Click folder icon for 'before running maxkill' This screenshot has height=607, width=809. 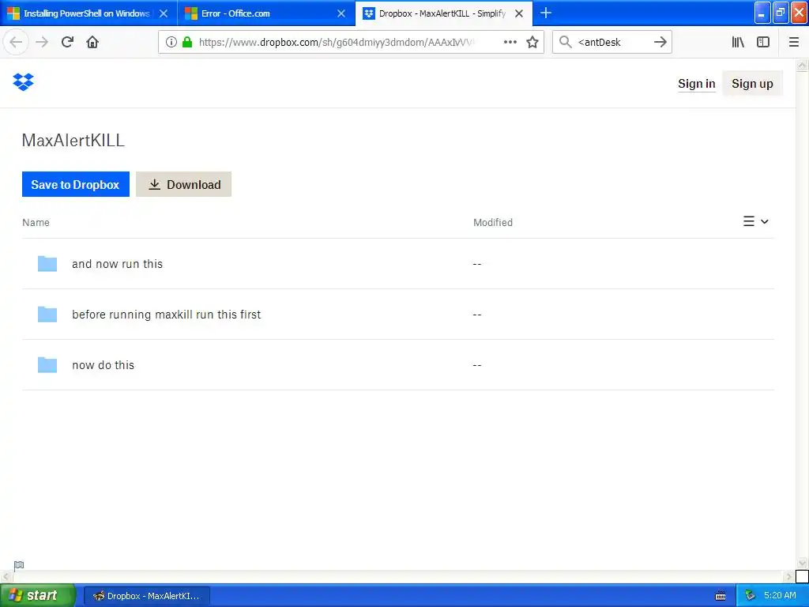(x=47, y=315)
